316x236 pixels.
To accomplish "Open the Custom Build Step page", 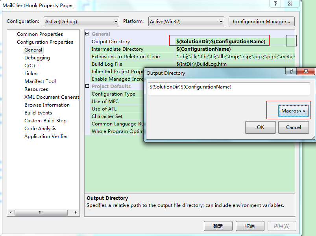I will pyautogui.click(x=45, y=121).
